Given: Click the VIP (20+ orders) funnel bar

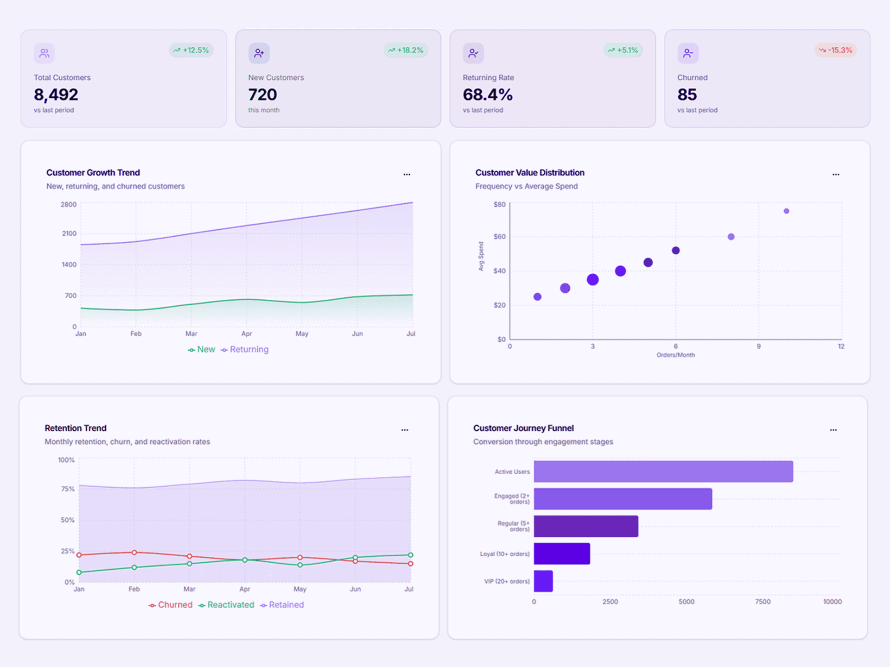Looking at the screenshot, I should 543,581.
